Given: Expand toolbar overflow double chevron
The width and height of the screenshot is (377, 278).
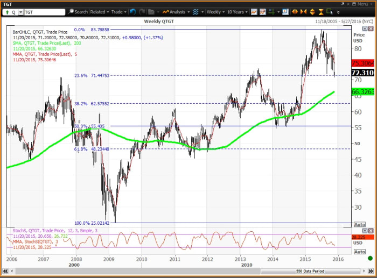Looking at the screenshot, I should tap(338, 12).
